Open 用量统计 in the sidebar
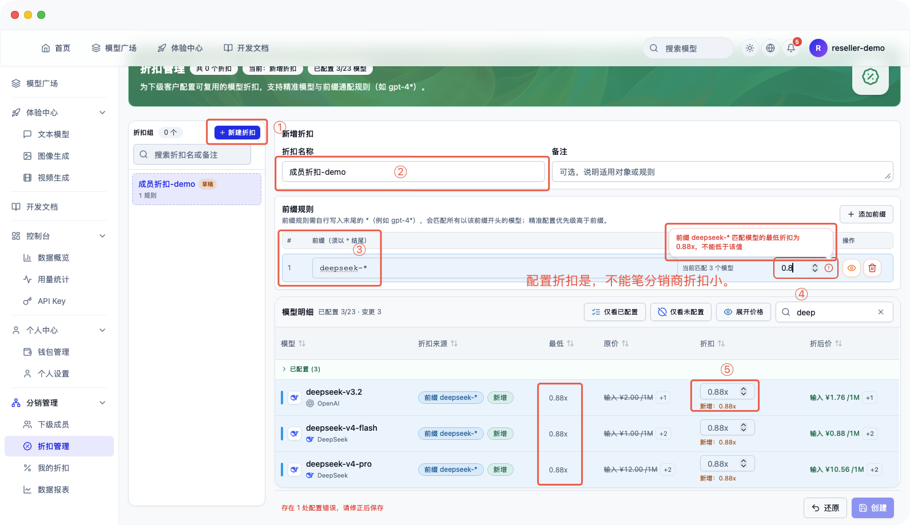Viewport: 910px width, 525px height. pyautogui.click(x=59, y=279)
